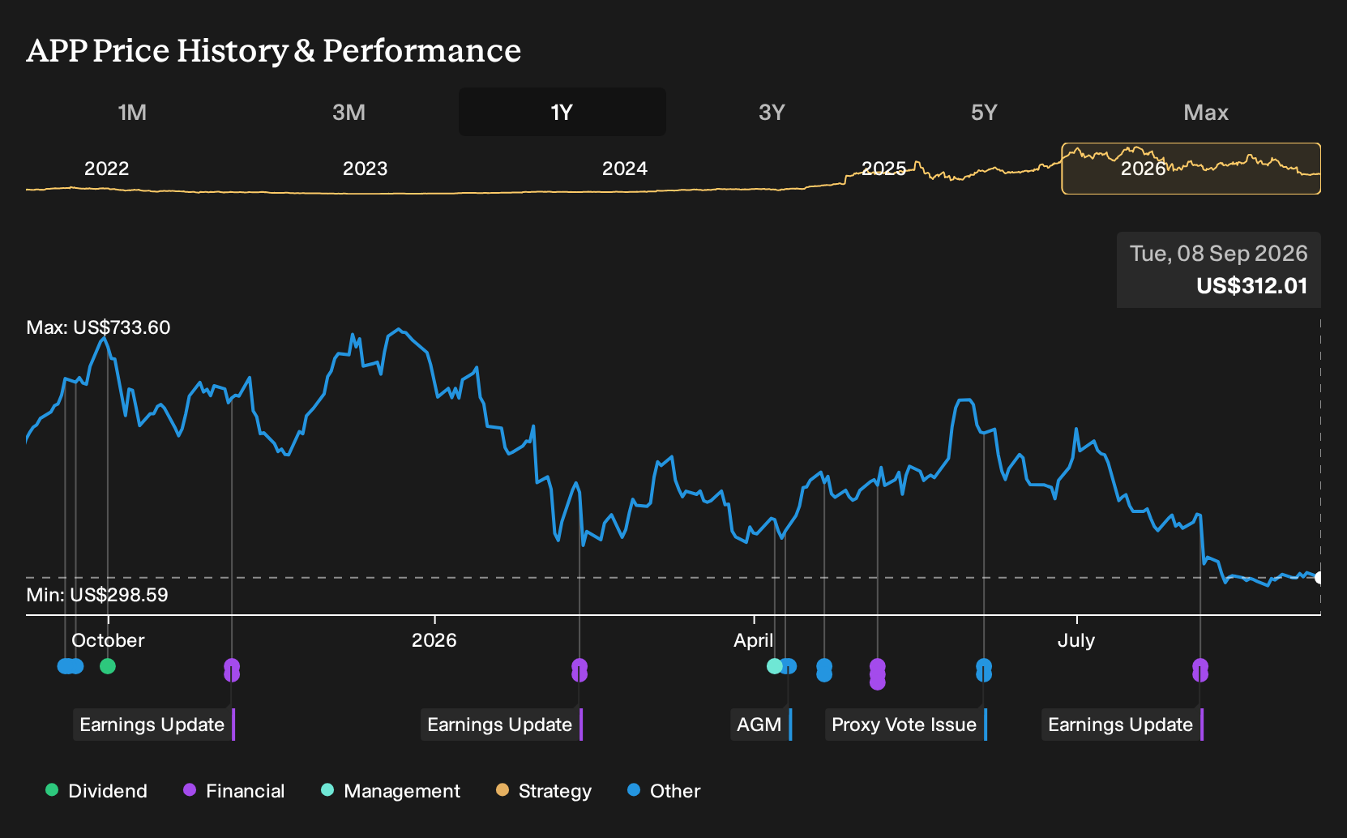Click the purple stacked dots left of Proxy Vote Issue dot

(878, 674)
